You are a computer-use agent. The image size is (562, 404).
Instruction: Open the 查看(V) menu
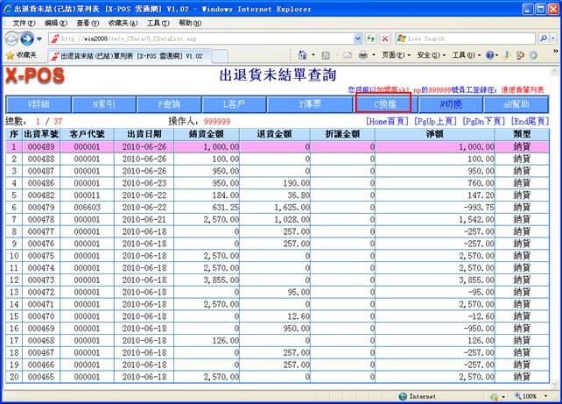point(88,23)
